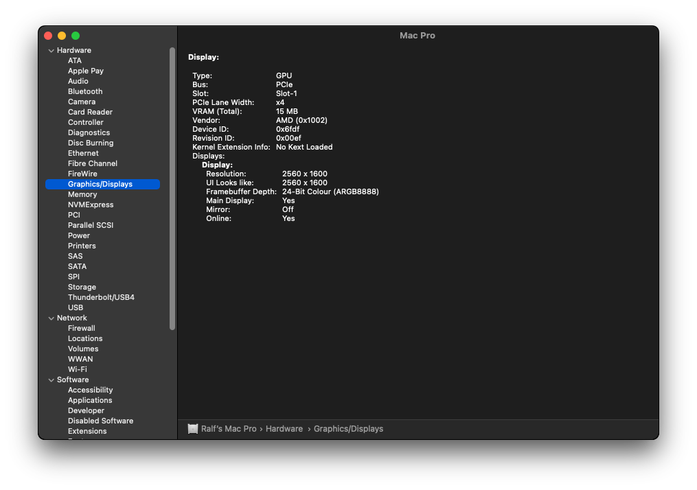697x490 pixels.
Task: Click the Network section label
Action: tap(72, 318)
